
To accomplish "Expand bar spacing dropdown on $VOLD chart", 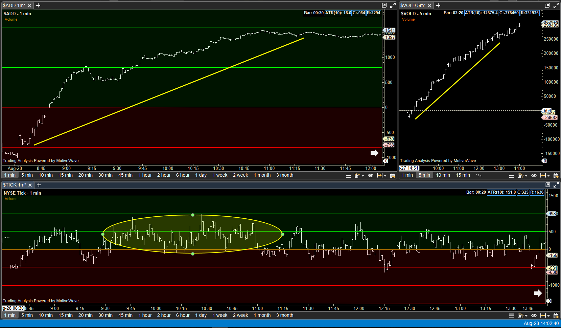I will point(548,176).
